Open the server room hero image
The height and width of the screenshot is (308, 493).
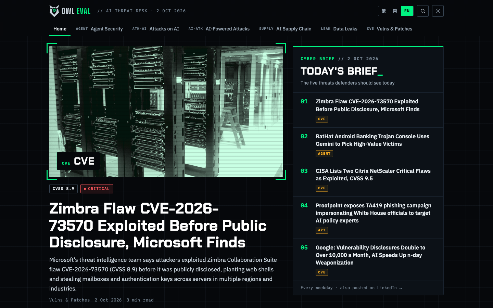(166, 112)
